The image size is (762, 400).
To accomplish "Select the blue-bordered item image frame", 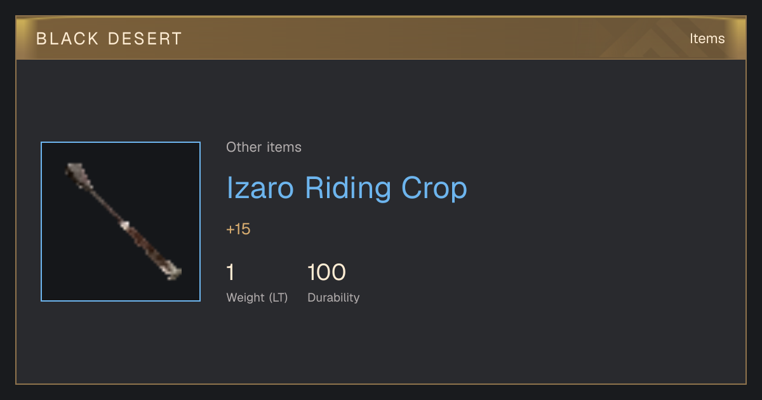I will pyautogui.click(x=121, y=222).
